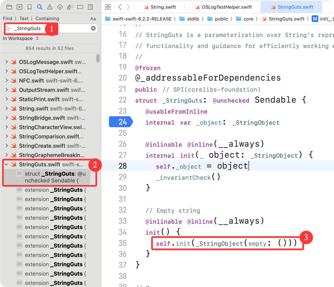Click the results list scrollbar thumb
The height and width of the screenshot is (287, 334).
pos(98,58)
